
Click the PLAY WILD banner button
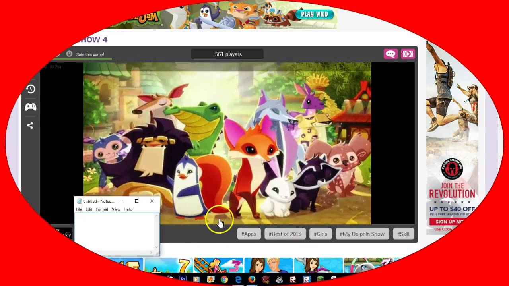click(314, 14)
